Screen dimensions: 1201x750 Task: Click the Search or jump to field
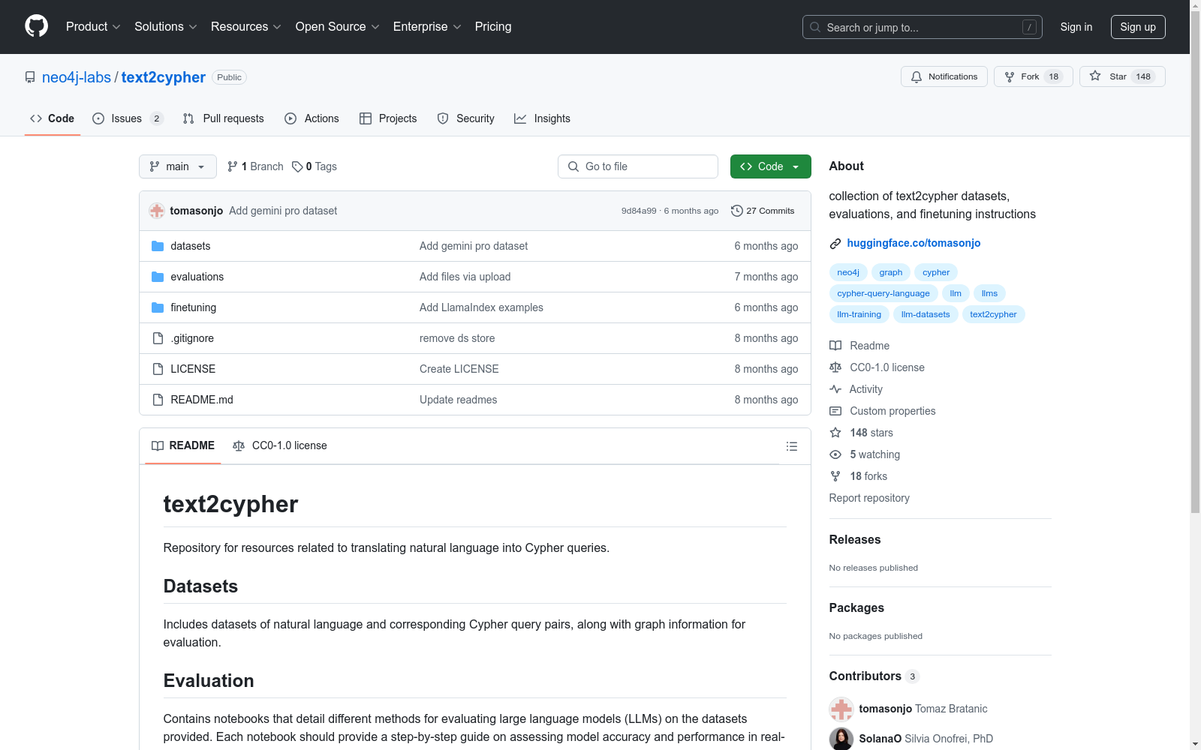[x=923, y=27]
